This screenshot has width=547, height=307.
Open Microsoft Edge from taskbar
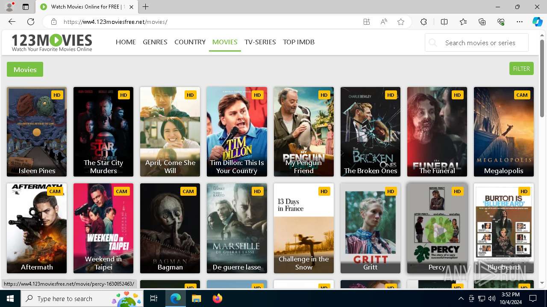[x=176, y=298]
